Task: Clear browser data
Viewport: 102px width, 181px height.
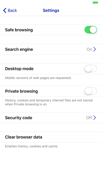Action: (51, 137)
